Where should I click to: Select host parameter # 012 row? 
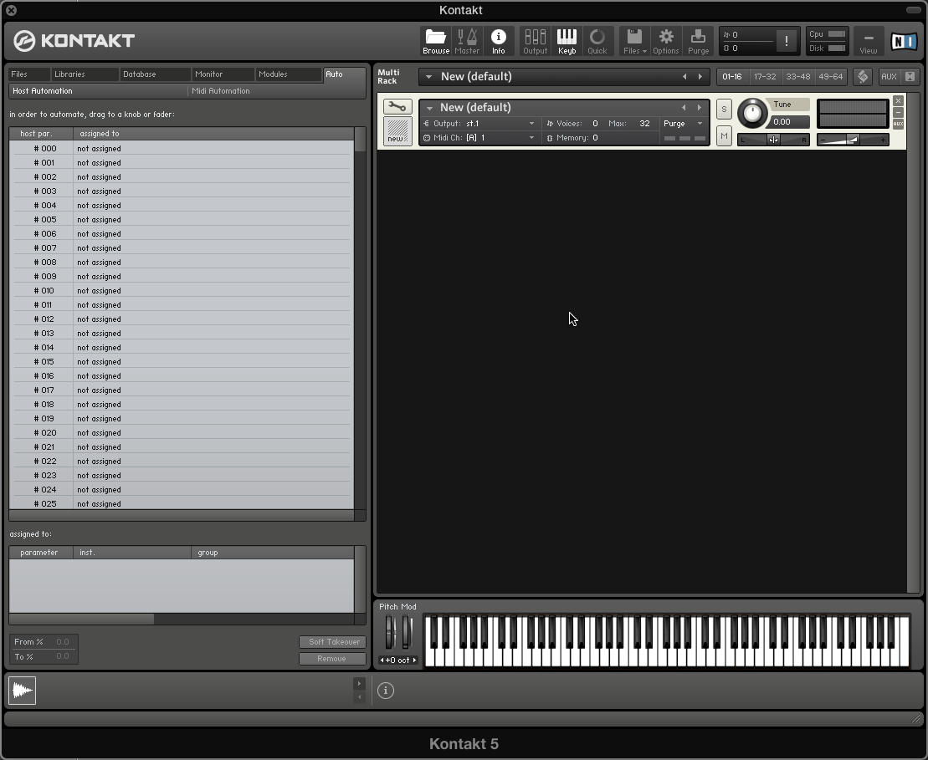[181, 319]
